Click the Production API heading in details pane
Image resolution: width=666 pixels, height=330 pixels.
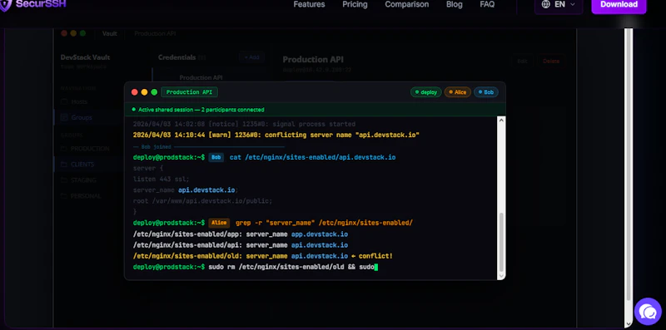click(313, 59)
